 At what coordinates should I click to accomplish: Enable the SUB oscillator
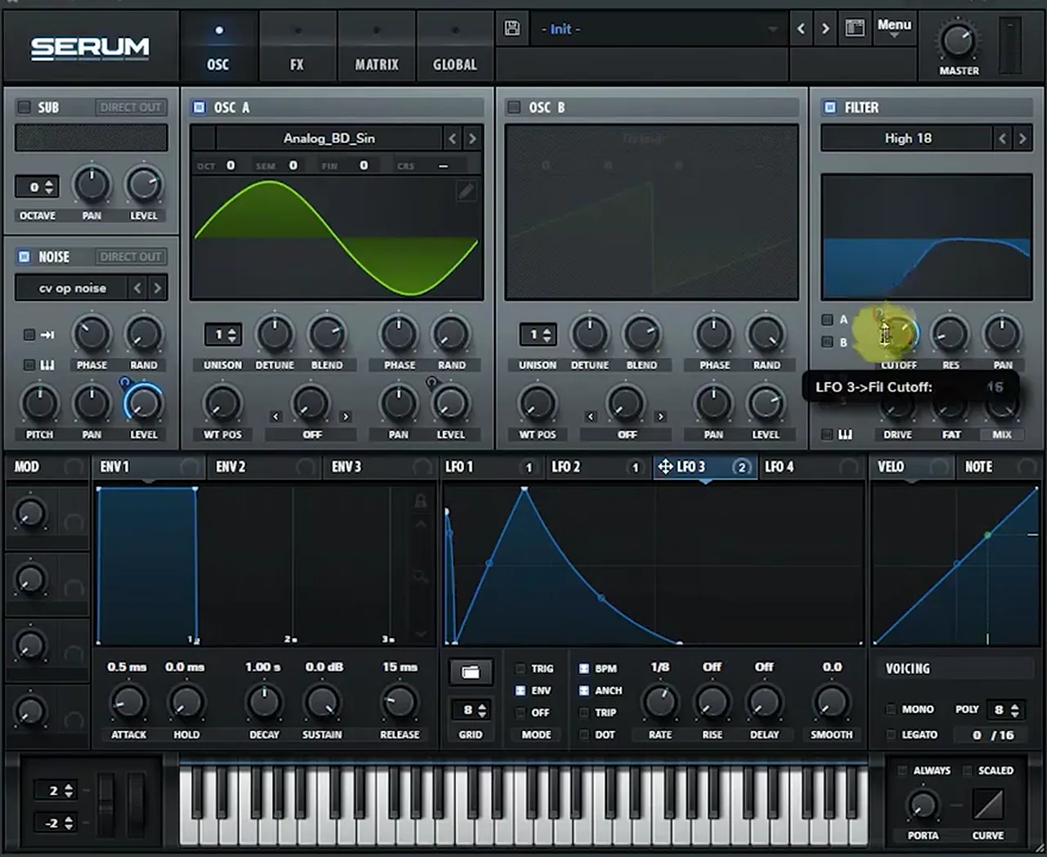click(x=25, y=107)
